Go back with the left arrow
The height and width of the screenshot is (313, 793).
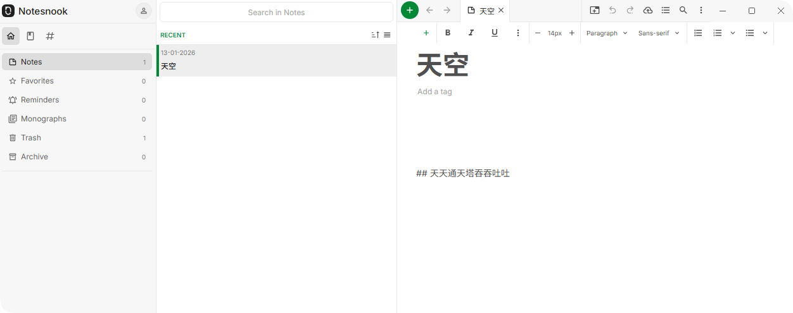click(429, 10)
